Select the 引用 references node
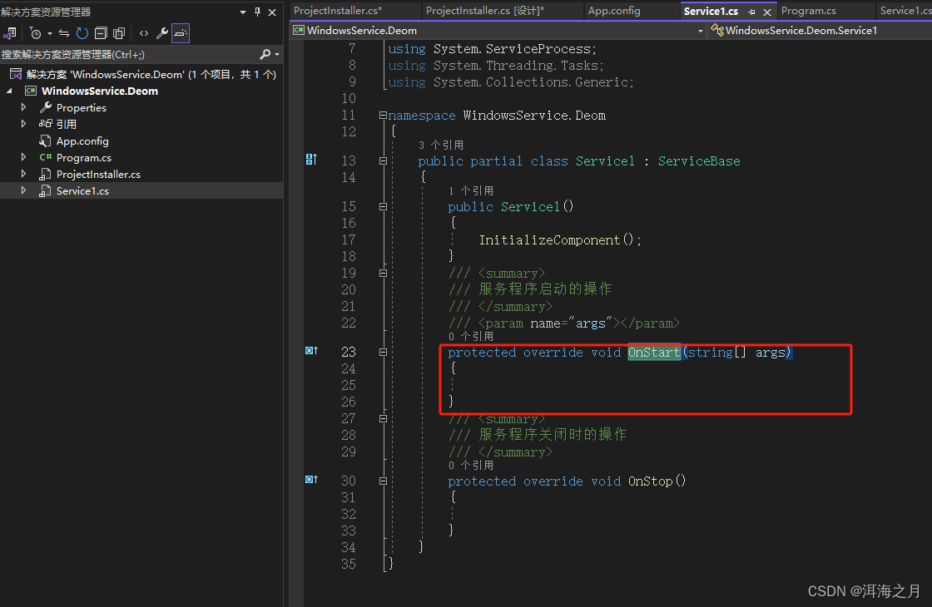932x607 pixels. pyautogui.click(x=66, y=124)
